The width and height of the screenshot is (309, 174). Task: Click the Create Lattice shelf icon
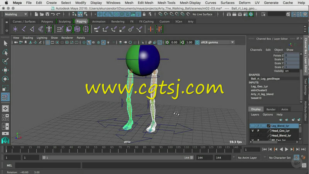[77, 29]
